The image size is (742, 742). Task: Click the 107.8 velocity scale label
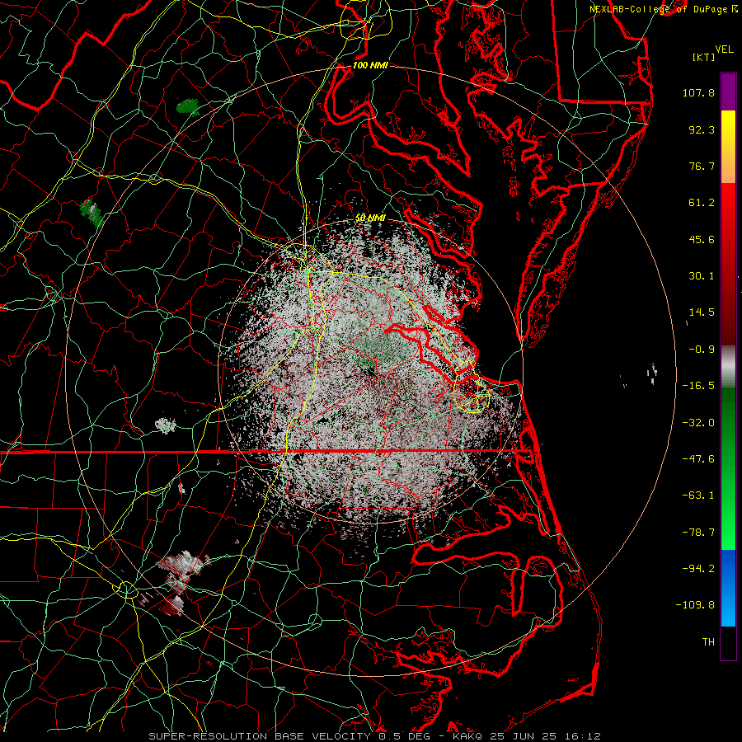(x=698, y=92)
